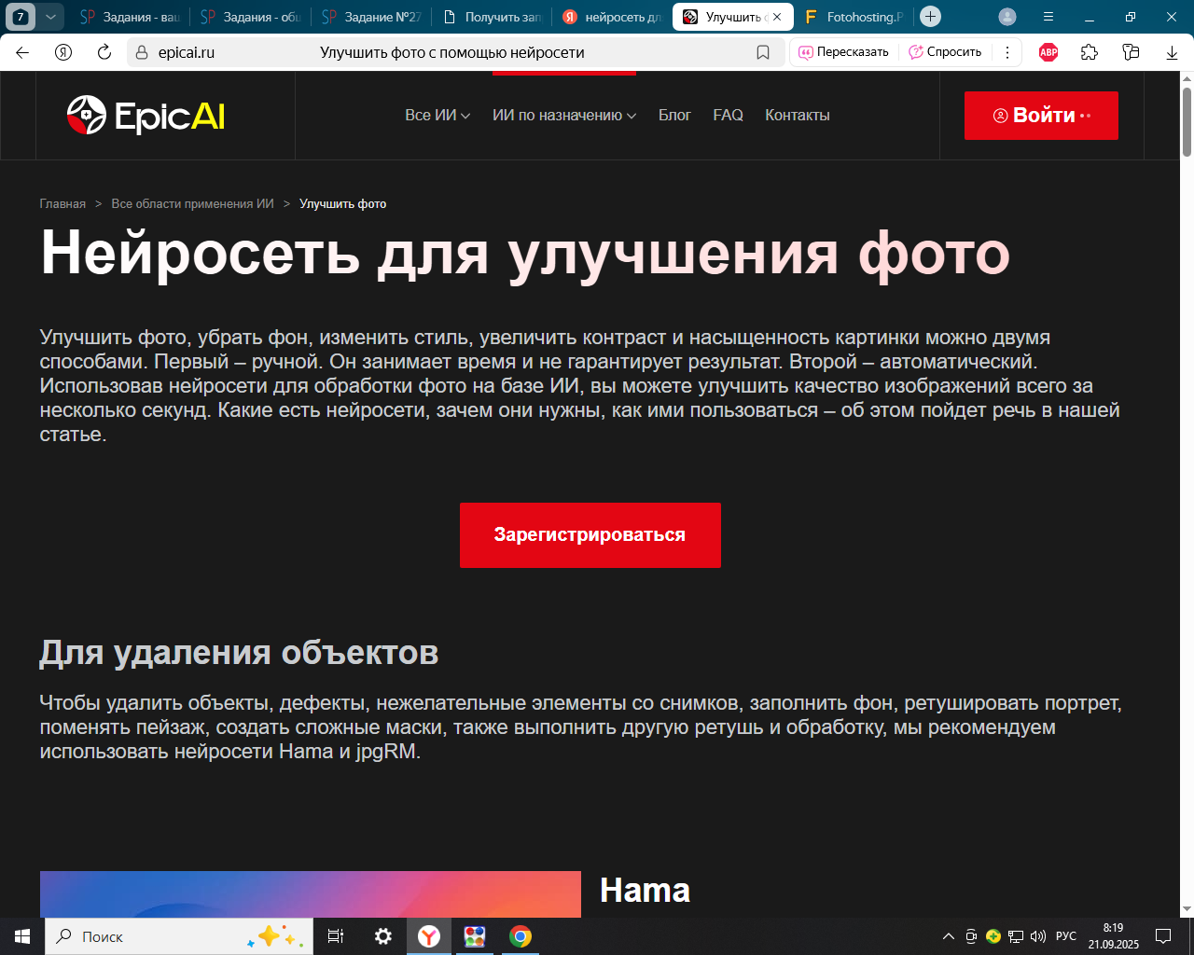Switch to Yandex Browser on the taskbar
1194x955 pixels.
(429, 936)
